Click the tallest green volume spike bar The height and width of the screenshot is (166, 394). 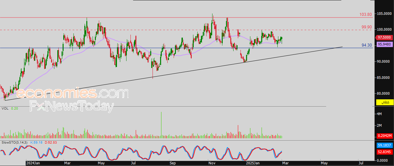coord(161,125)
